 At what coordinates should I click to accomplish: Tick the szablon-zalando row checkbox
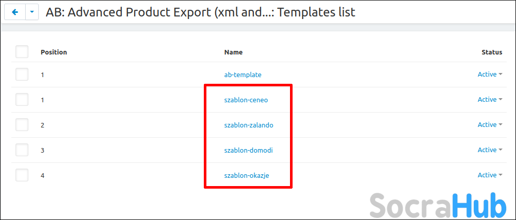[x=22, y=125]
